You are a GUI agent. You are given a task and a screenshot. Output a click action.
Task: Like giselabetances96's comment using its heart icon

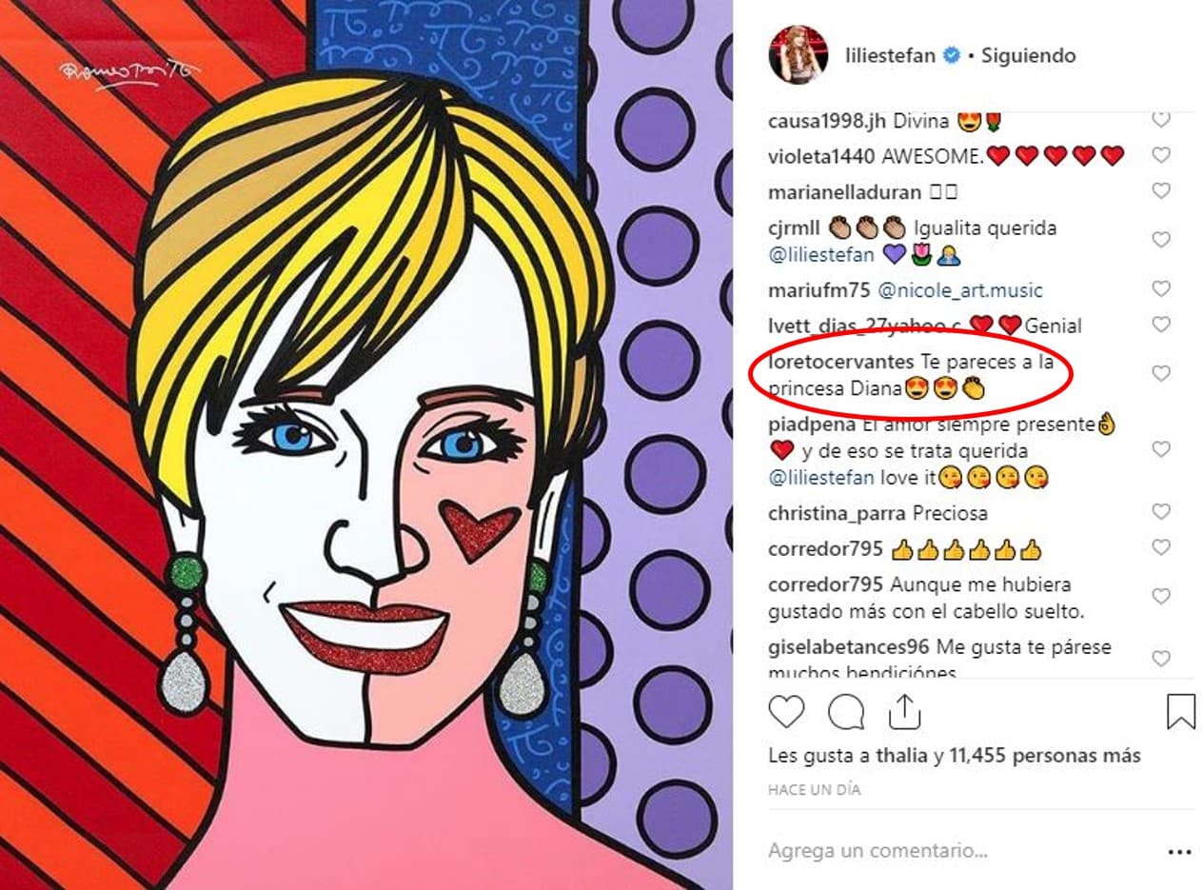click(1159, 657)
